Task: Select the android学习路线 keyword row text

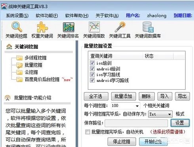Action: [112, 80]
